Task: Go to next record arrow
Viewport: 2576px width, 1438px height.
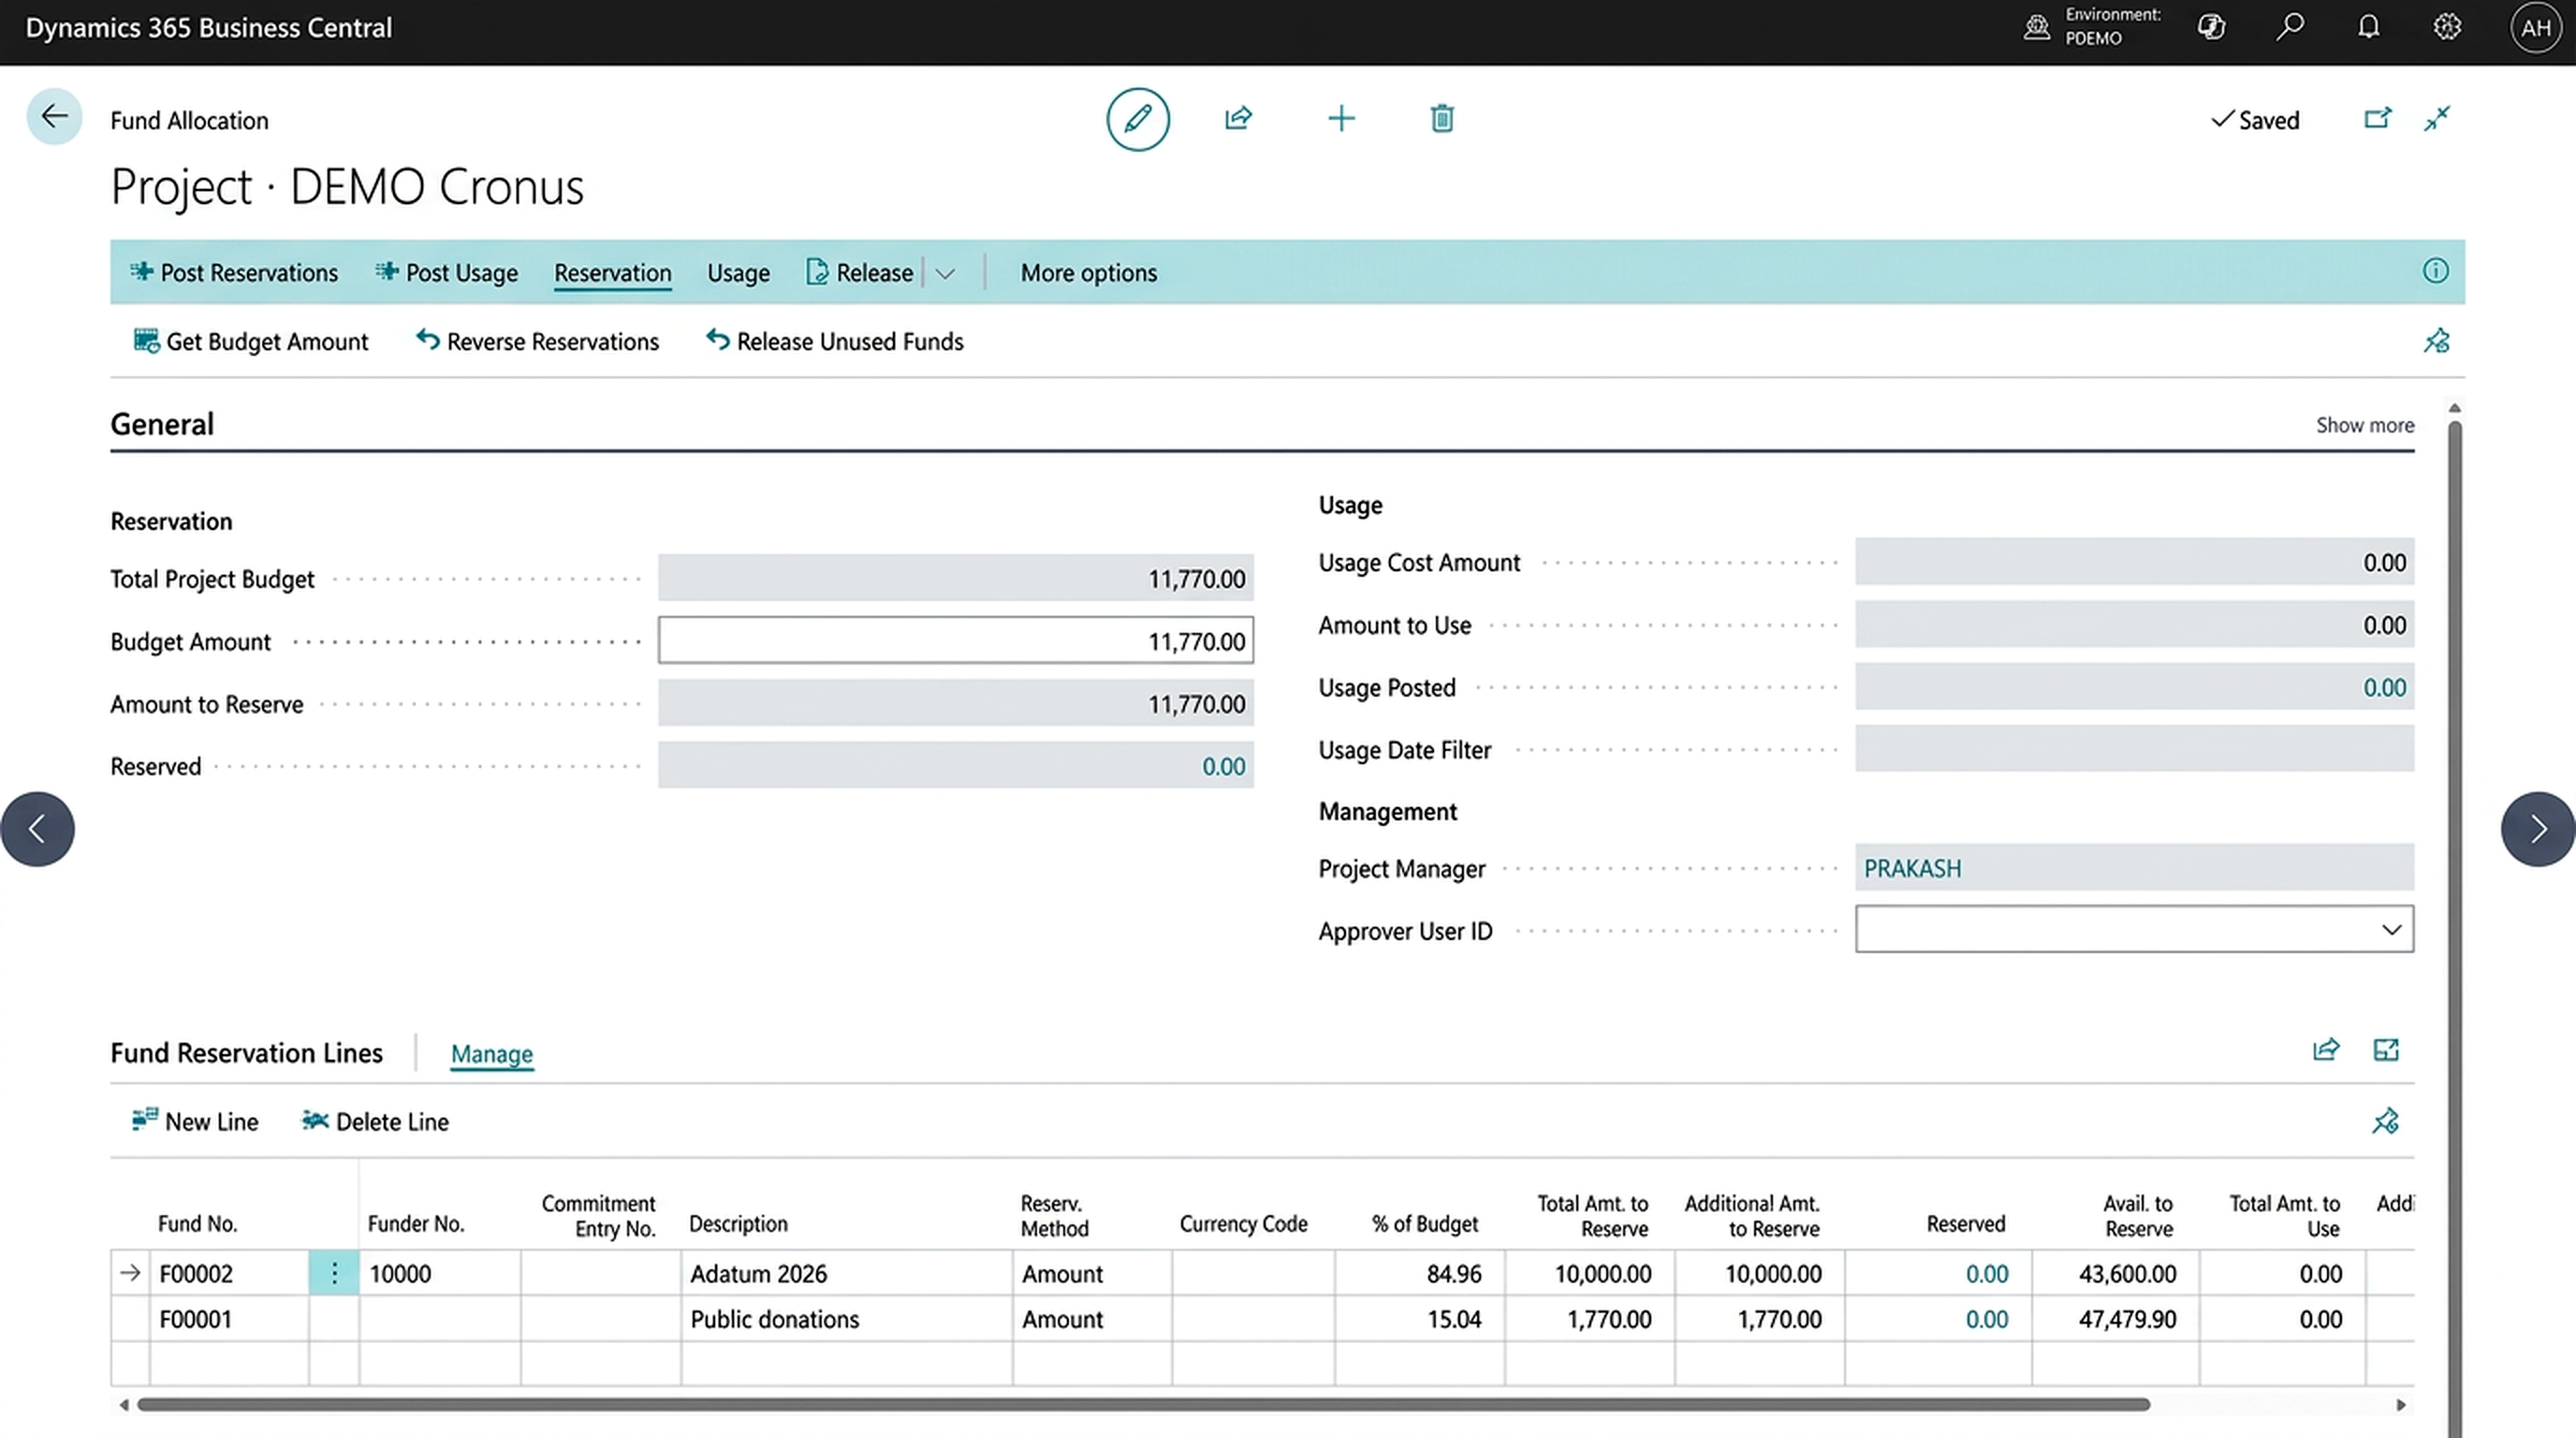Action: (x=2538, y=829)
